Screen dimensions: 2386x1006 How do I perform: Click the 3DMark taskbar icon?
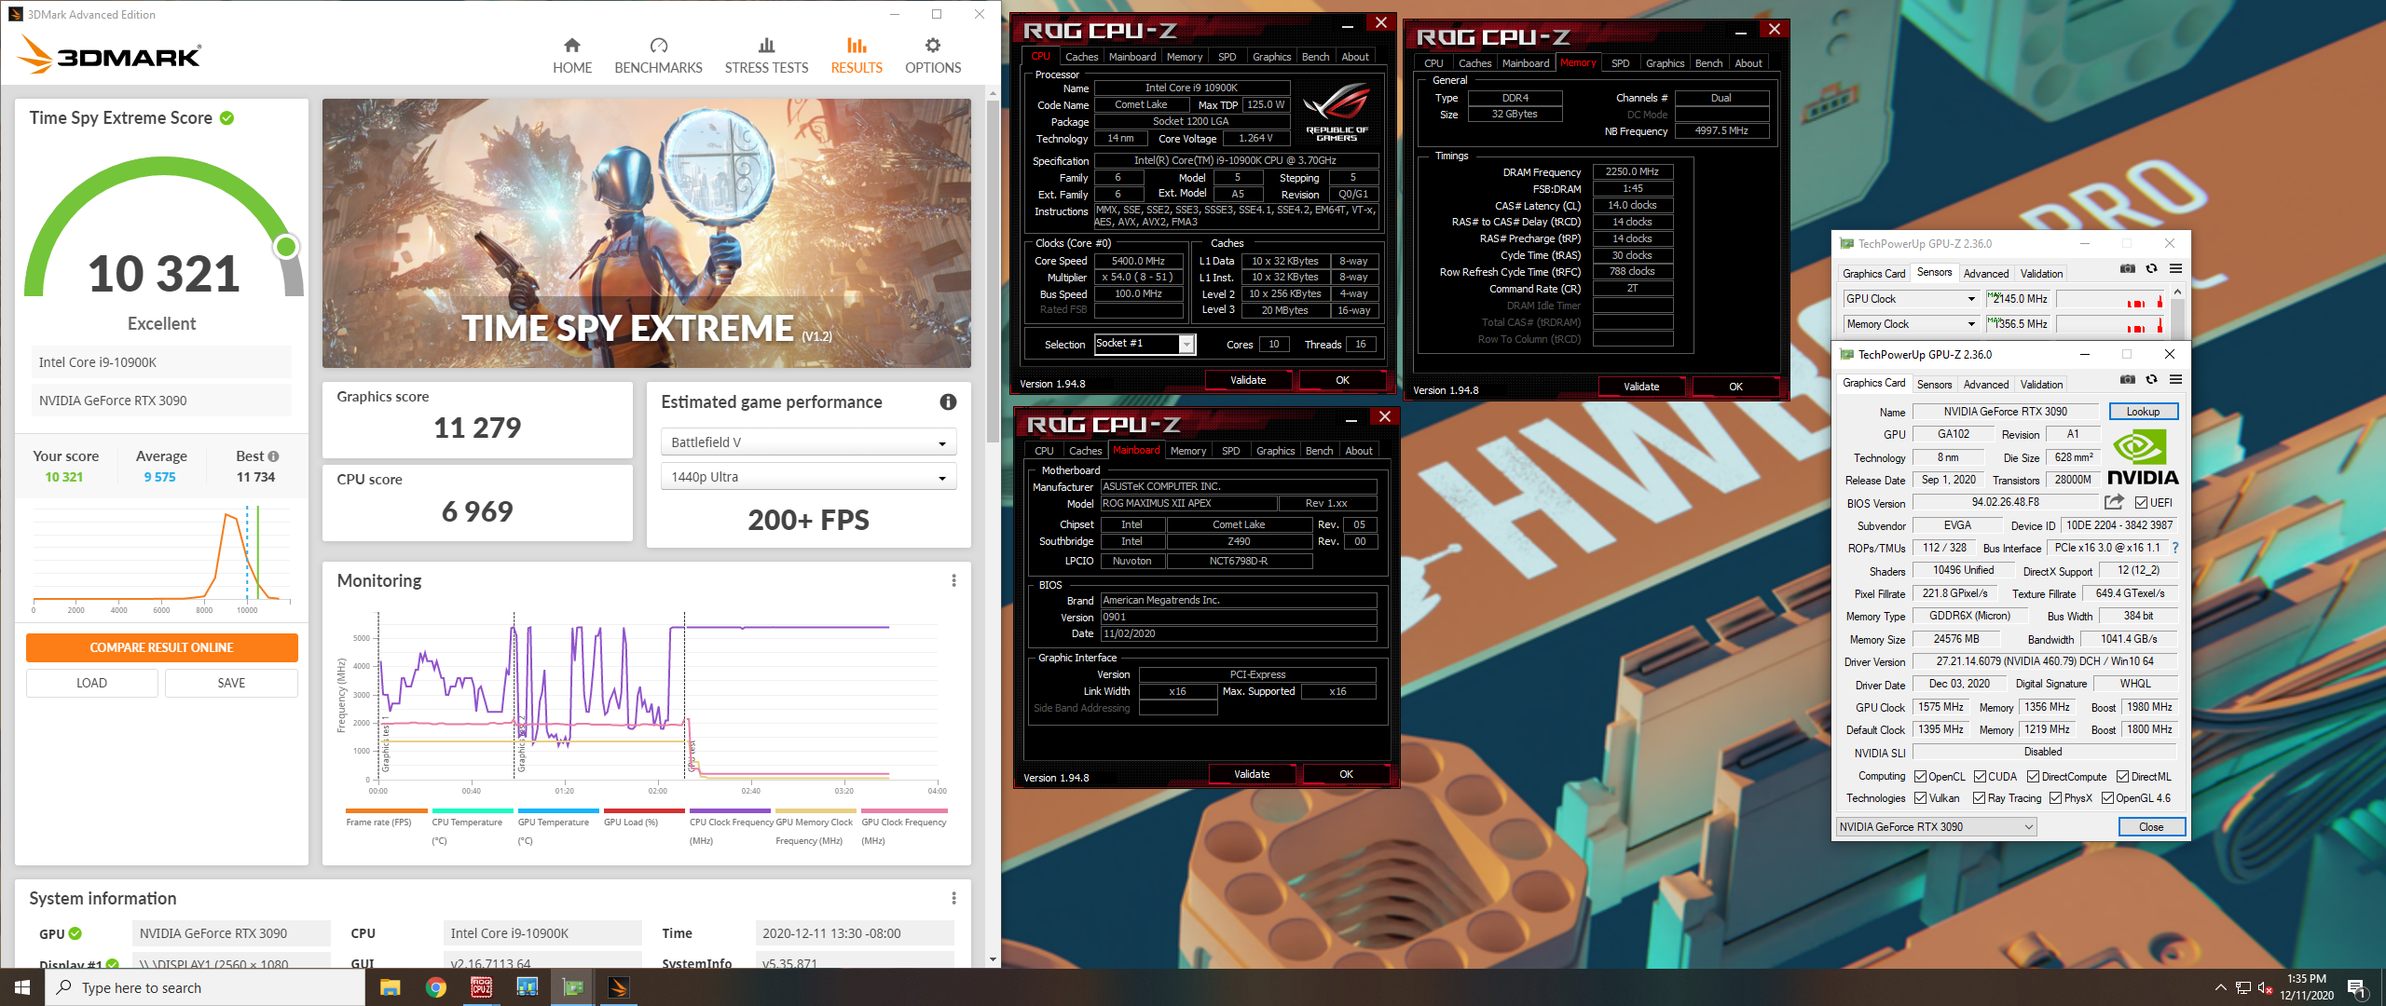click(619, 987)
